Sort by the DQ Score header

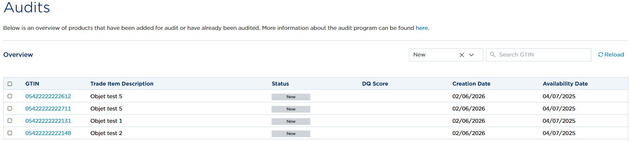click(375, 84)
